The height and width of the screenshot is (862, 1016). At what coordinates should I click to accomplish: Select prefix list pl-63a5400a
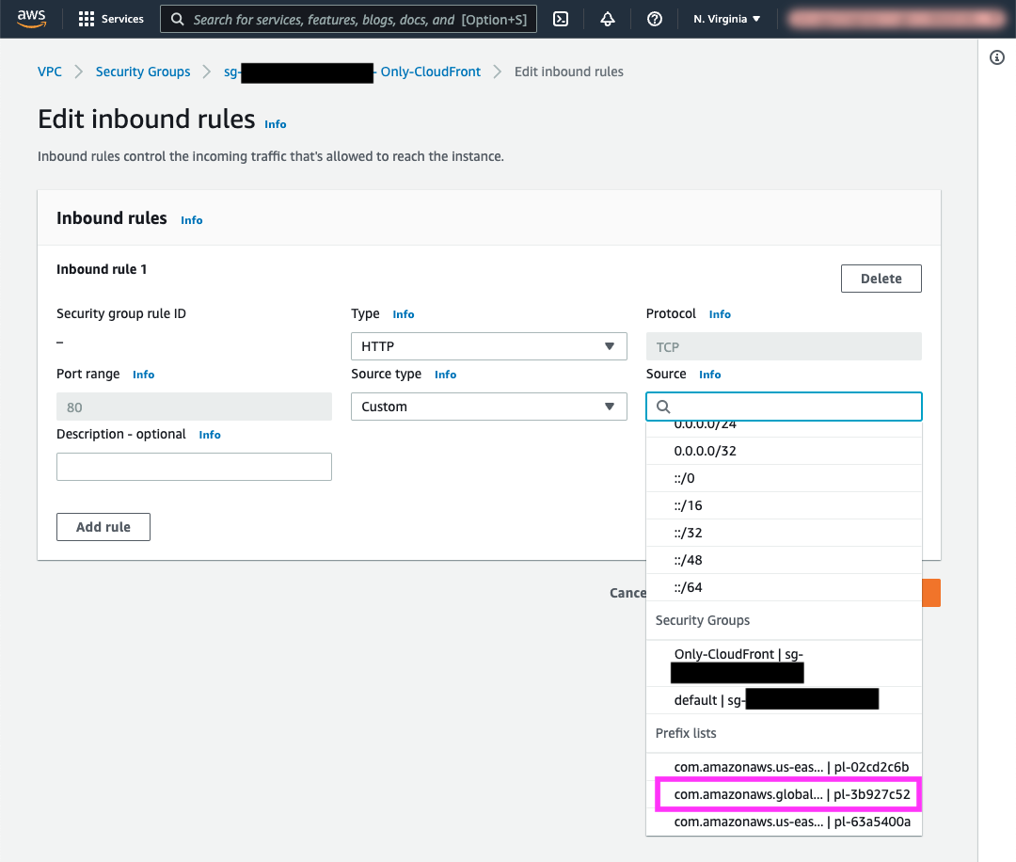click(x=784, y=822)
